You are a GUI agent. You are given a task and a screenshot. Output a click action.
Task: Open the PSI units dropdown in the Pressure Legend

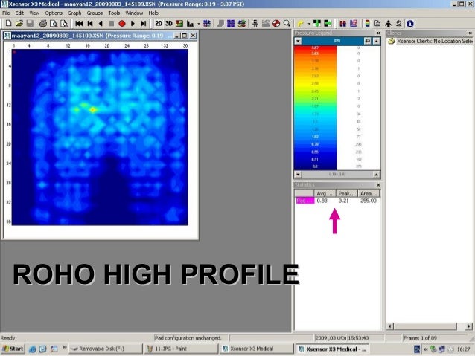298,41
